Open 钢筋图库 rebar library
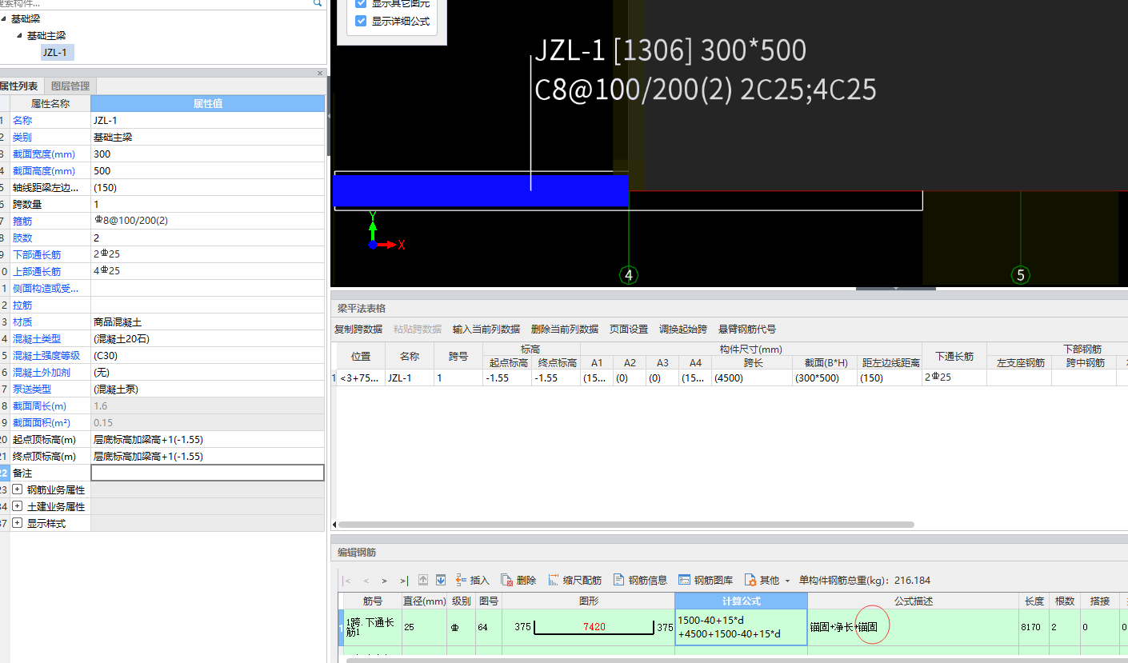 tap(706, 581)
